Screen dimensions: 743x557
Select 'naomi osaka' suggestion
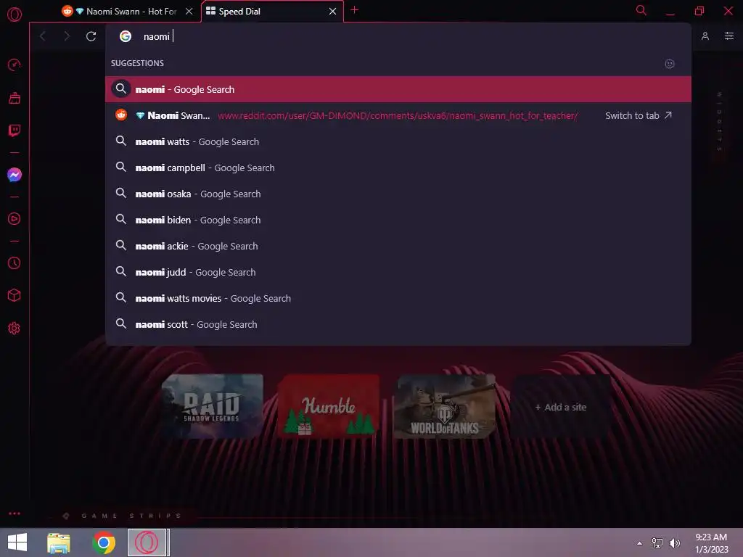(x=398, y=194)
